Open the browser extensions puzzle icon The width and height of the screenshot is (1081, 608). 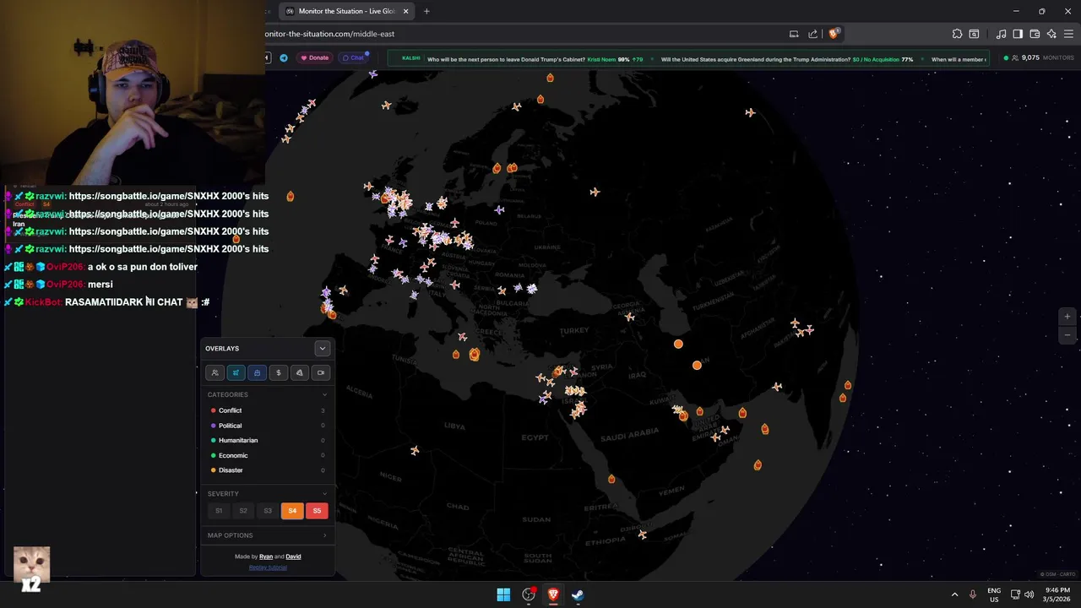957,34
